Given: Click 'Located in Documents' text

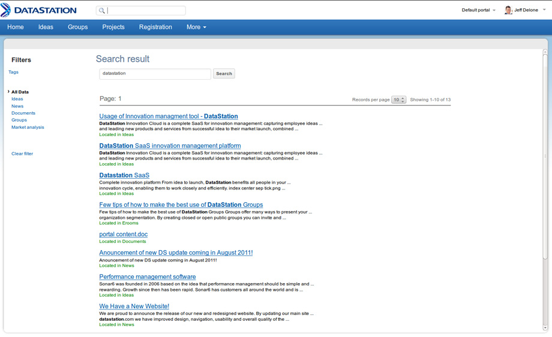Looking at the screenshot, I should (x=122, y=242).
